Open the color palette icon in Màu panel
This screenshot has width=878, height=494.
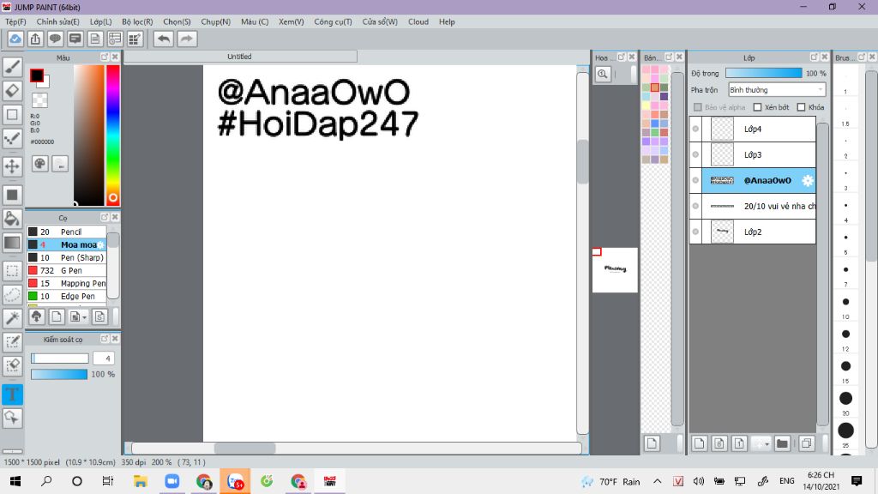(x=39, y=164)
